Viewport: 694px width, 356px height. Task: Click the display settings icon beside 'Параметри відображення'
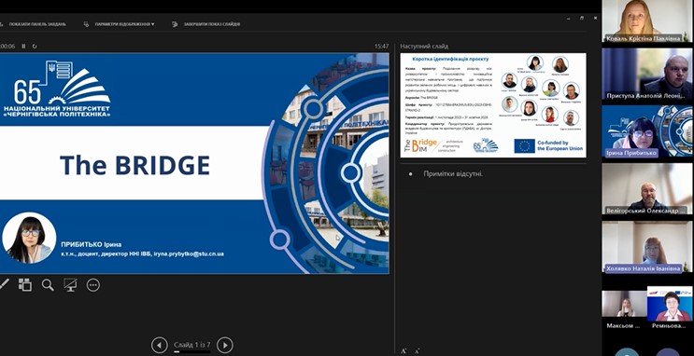[x=86, y=24]
